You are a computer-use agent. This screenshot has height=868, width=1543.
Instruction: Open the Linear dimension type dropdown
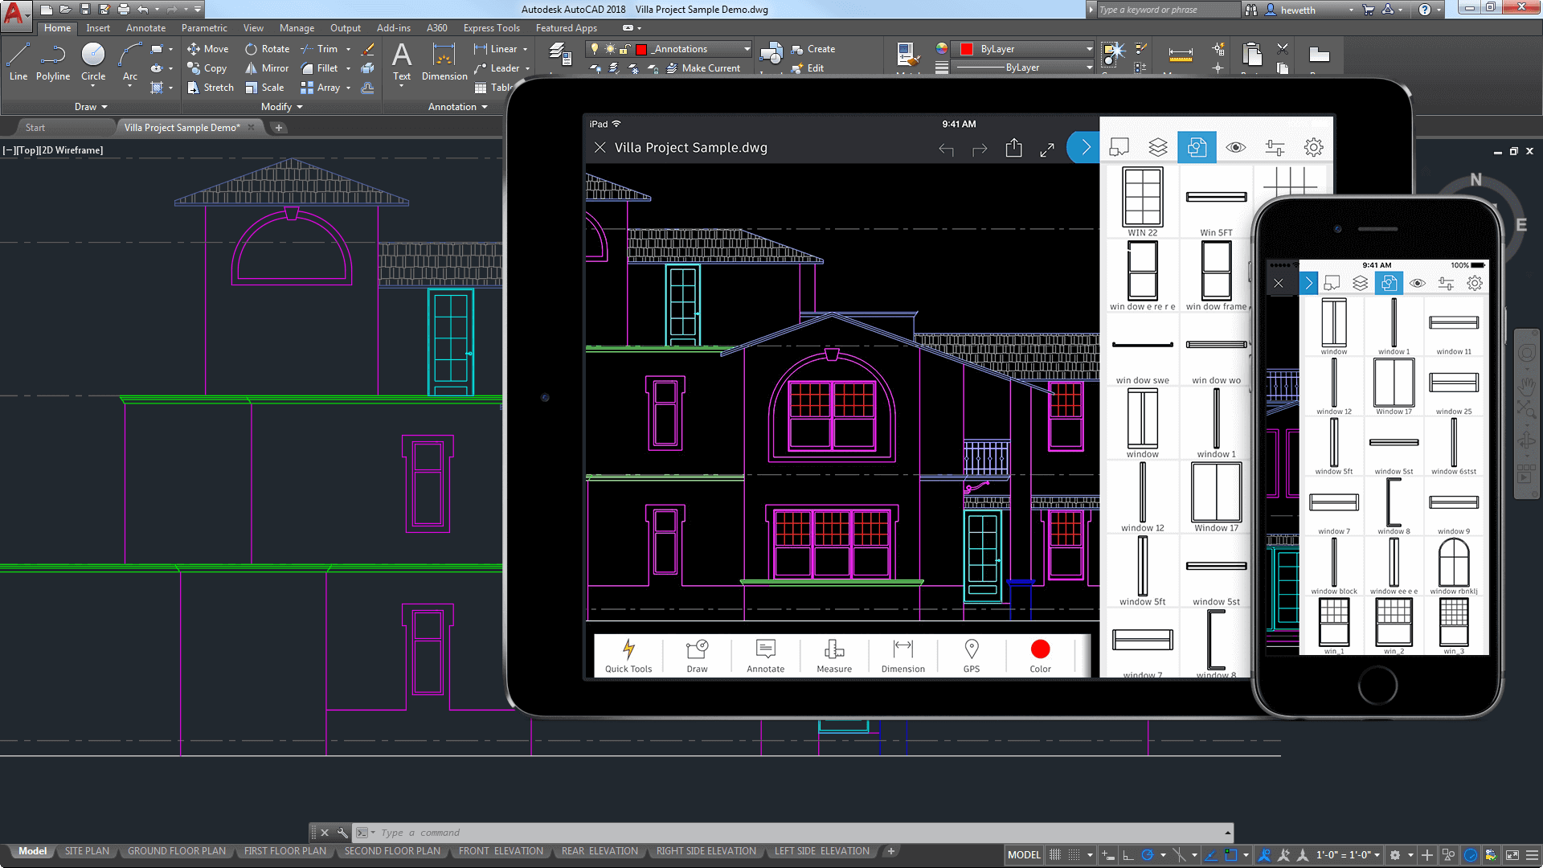click(528, 49)
